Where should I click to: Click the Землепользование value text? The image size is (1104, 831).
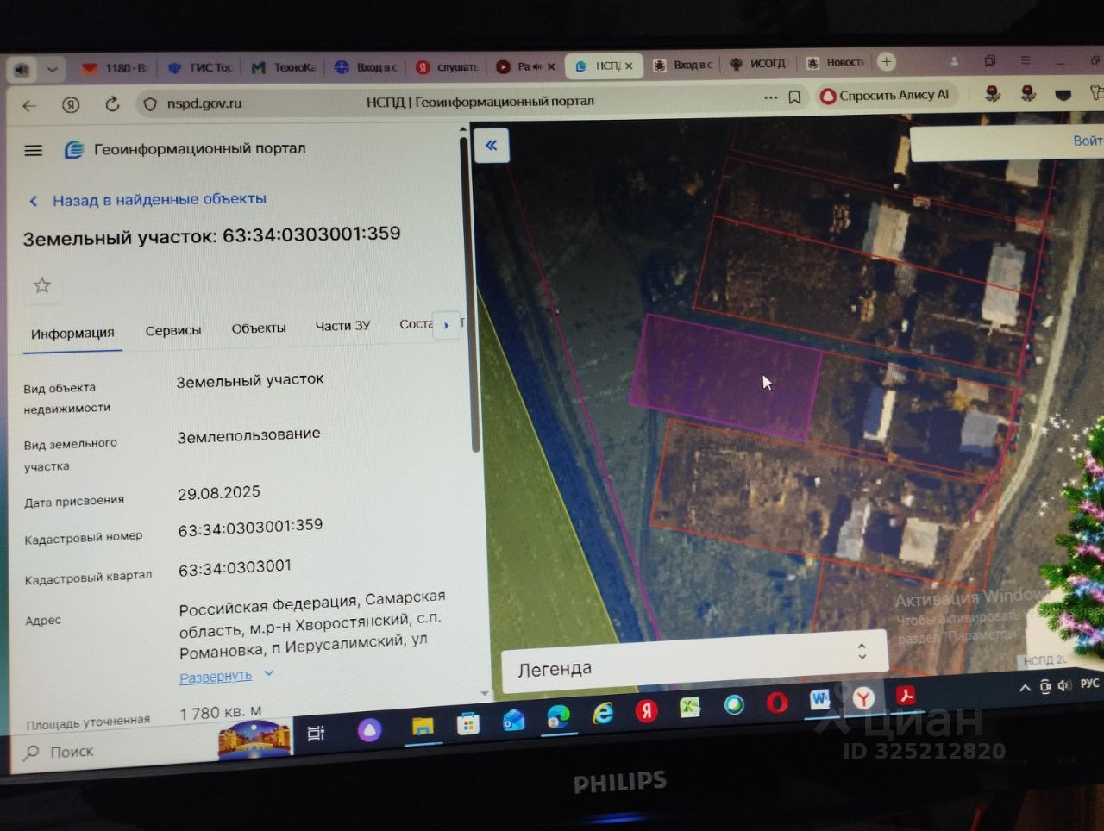tap(248, 435)
